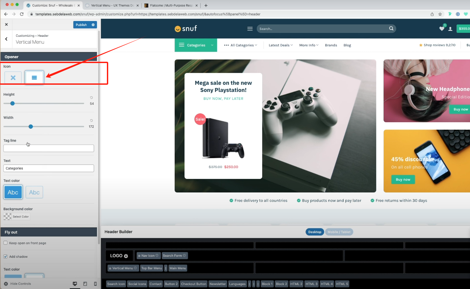Uncheck the Add shadow checkbox

pyautogui.click(x=6, y=256)
